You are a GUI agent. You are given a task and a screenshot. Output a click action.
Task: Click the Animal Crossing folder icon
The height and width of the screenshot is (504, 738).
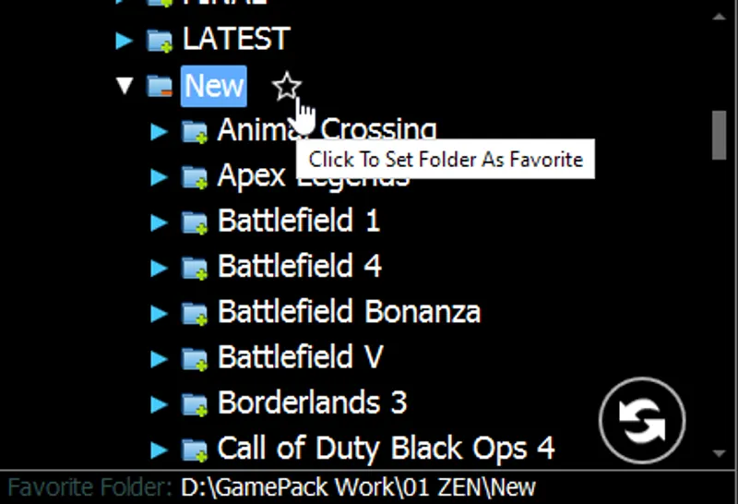[195, 131]
